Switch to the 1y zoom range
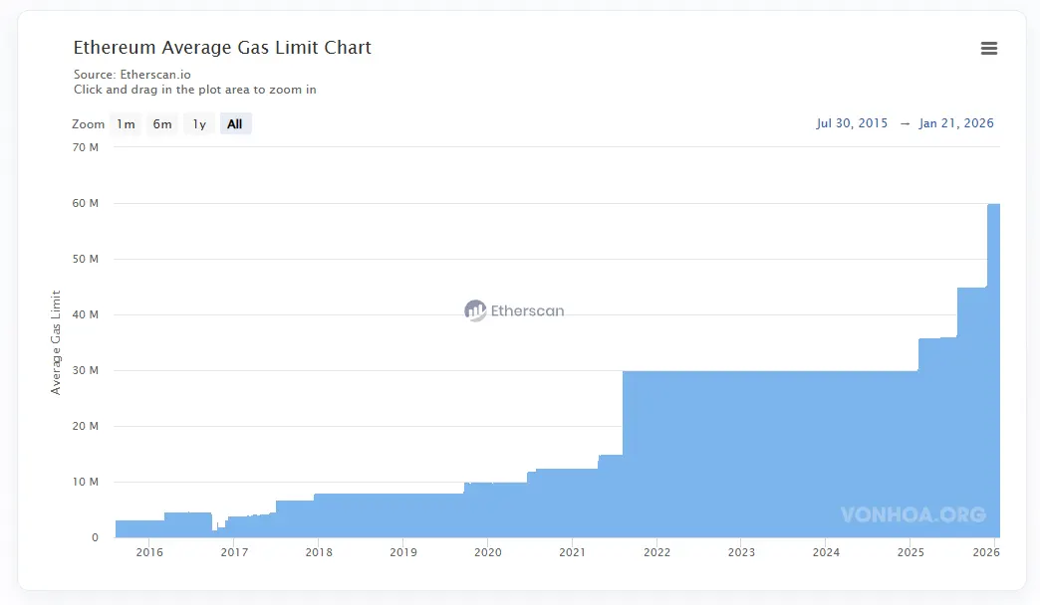 (198, 123)
